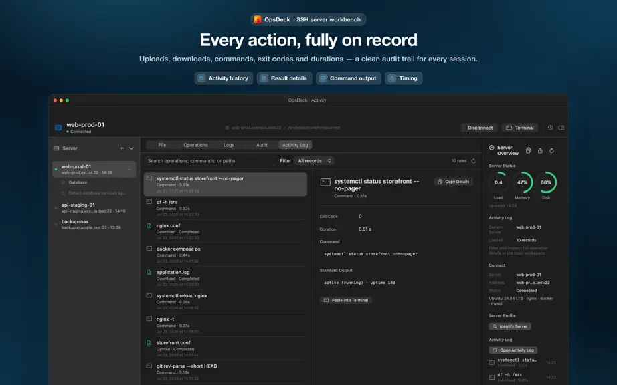
Task: Click the Server panel icon in the sidebar header
Action: point(56,148)
